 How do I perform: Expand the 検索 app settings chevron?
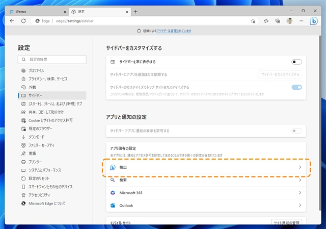coord(300,180)
